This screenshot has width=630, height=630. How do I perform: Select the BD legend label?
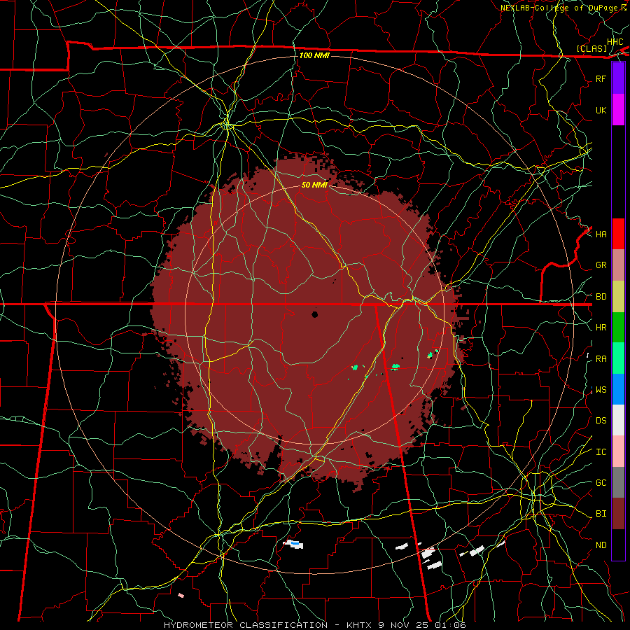point(601,297)
